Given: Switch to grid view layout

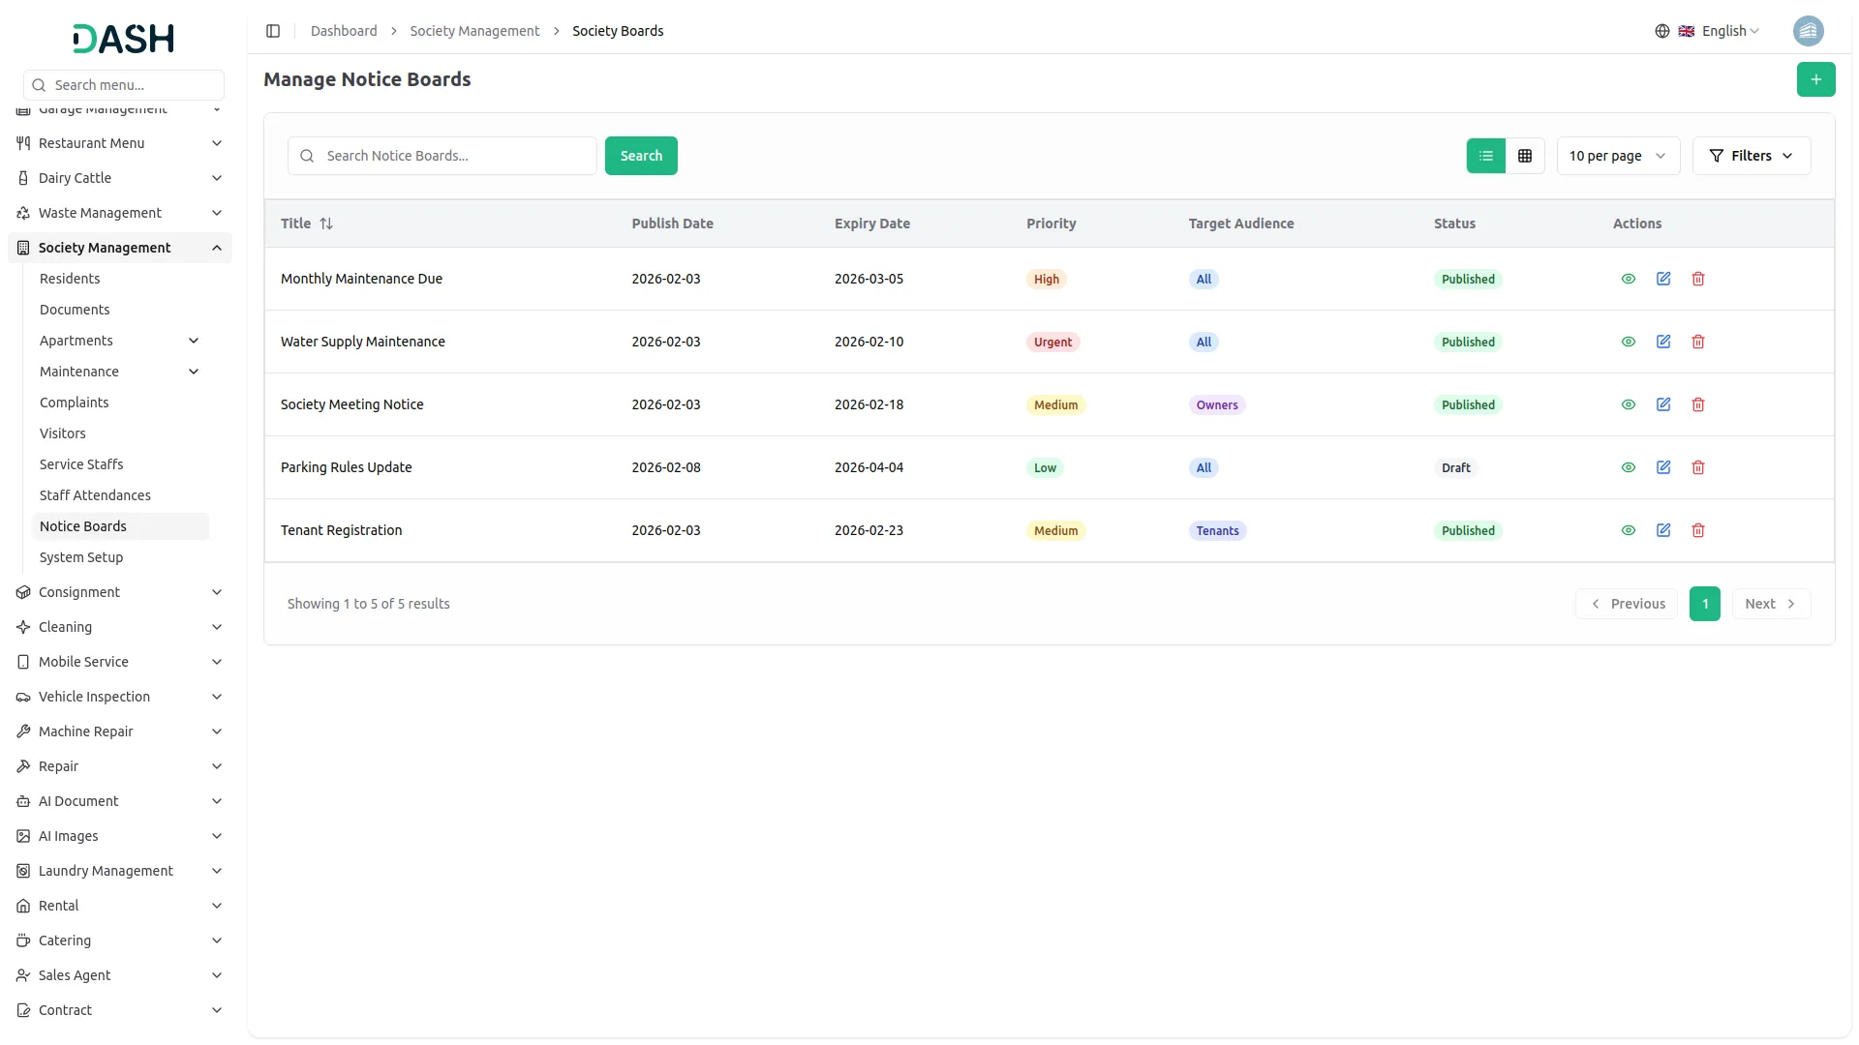Looking at the screenshot, I should [x=1524, y=156].
